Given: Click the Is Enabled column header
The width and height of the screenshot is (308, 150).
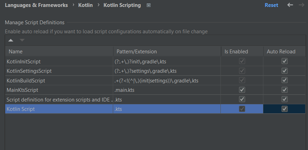Looking at the screenshot, I should [x=236, y=52].
